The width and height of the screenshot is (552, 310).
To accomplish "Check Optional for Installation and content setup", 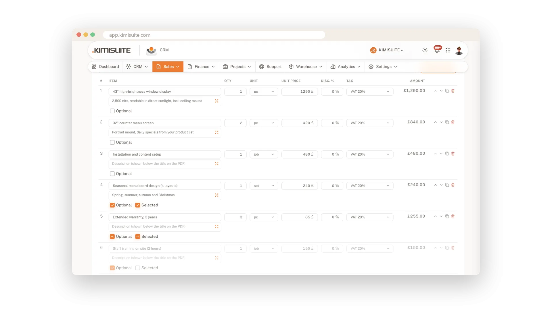I will 112,174.
